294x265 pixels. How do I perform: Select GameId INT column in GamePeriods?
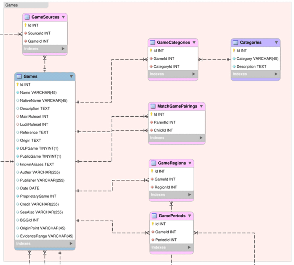click(172, 232)
